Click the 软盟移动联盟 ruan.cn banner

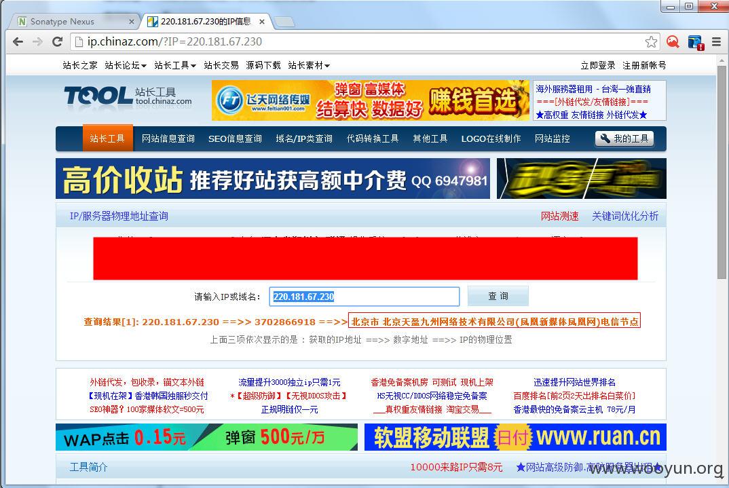coord(516,437)
